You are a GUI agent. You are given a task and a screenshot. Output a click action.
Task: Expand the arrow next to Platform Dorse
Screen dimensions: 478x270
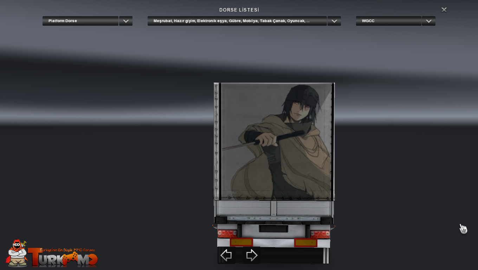tap(126, 21)
